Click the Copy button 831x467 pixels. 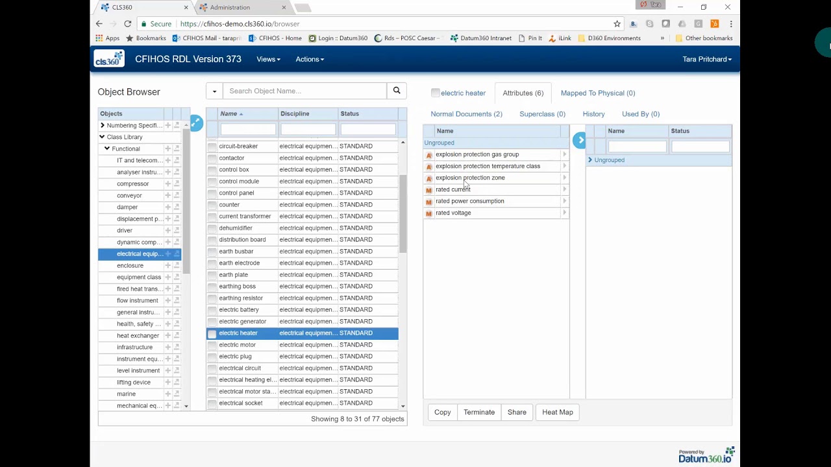(443, 412)
